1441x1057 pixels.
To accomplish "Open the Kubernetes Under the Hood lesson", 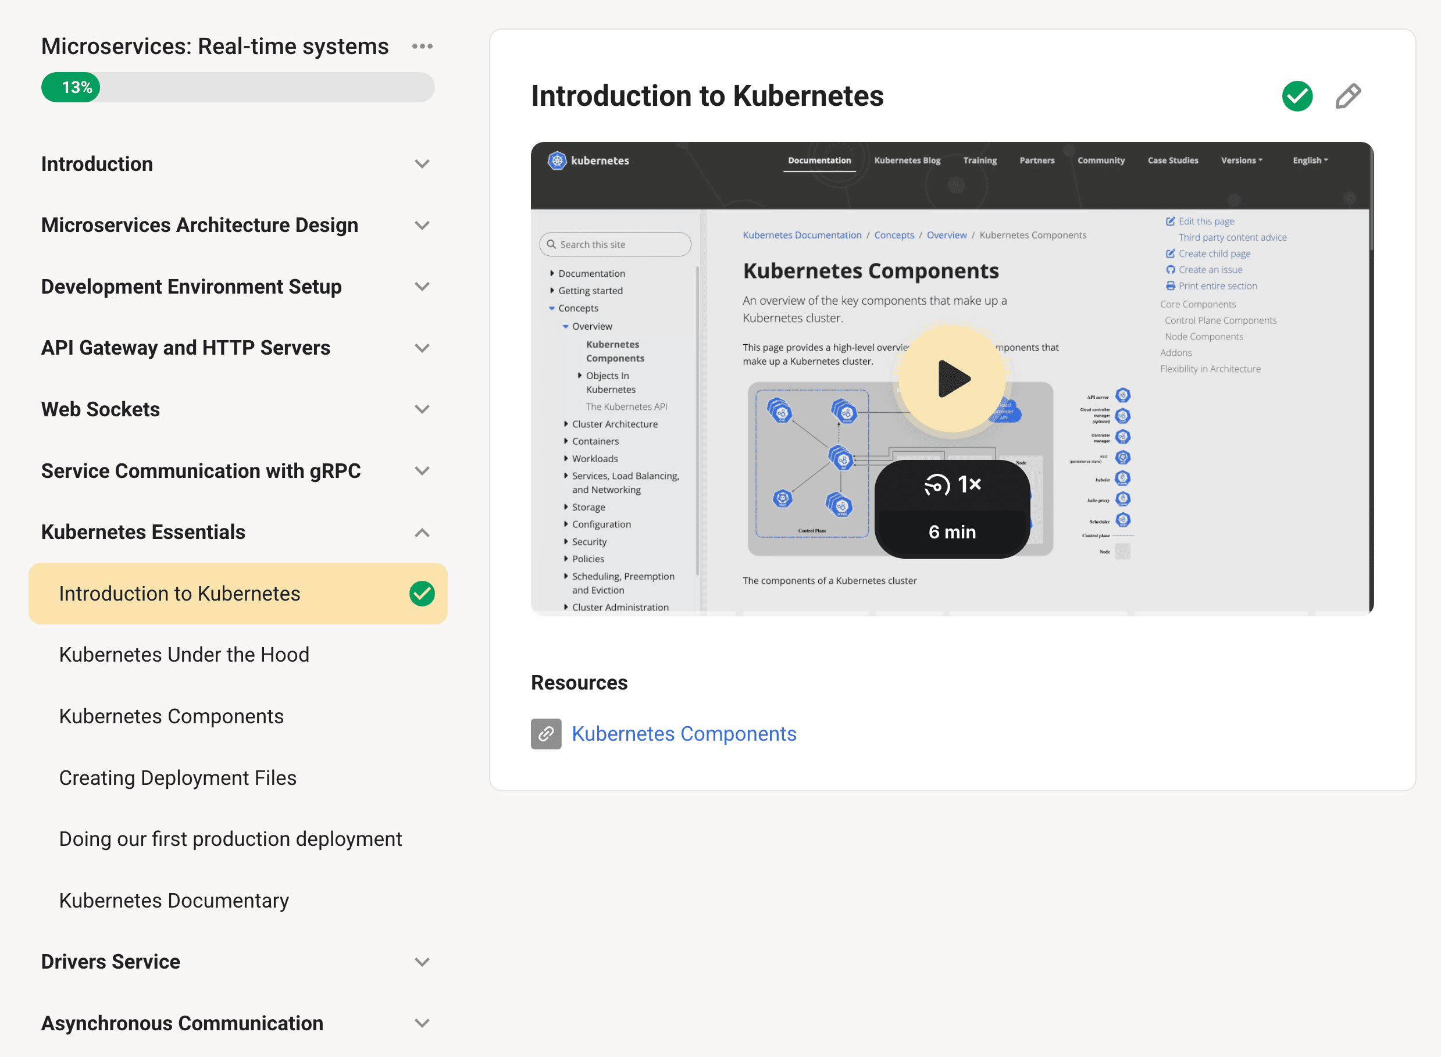I will pyautogui.click(x=184, y=655).
